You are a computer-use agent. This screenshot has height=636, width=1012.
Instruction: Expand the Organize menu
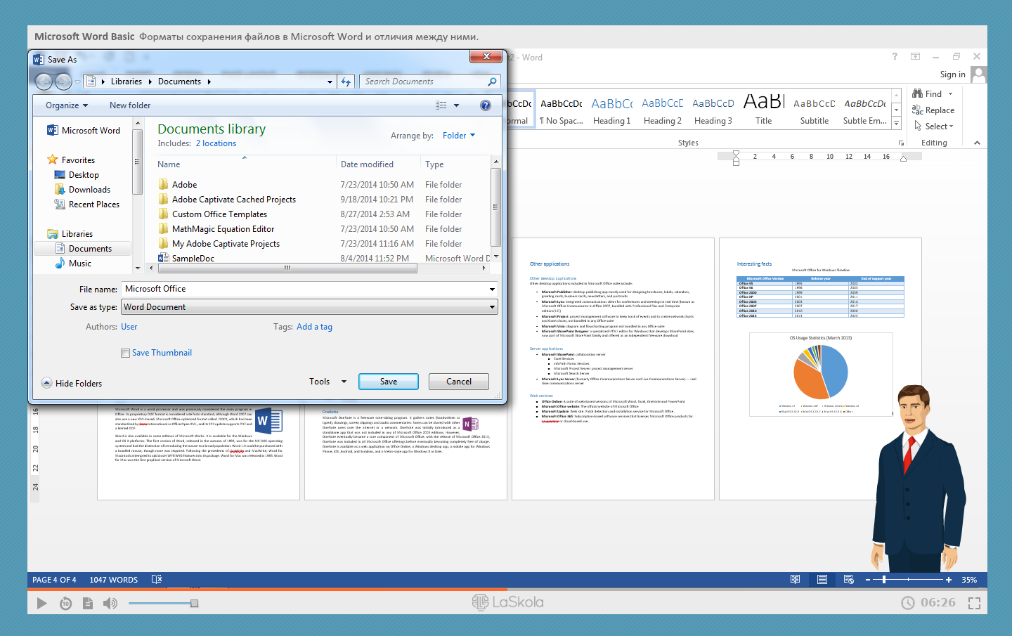[67, 105]
